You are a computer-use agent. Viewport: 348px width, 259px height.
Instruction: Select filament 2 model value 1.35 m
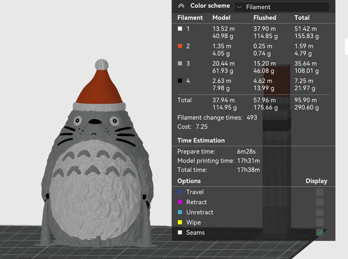coord(222,46)
